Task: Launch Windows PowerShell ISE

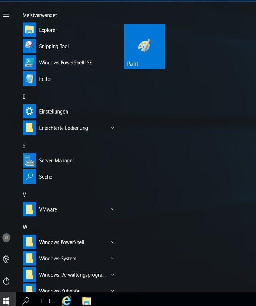Action: (x=69, y=62)
